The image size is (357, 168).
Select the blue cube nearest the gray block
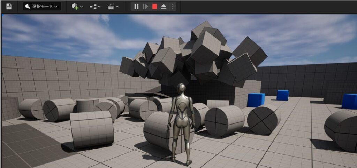pos(256,100)
